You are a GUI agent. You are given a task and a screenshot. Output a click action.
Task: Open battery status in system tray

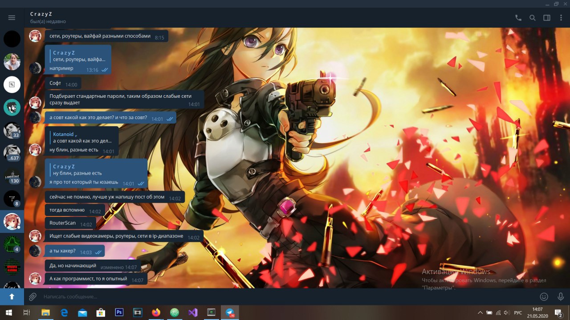(489, 312)
